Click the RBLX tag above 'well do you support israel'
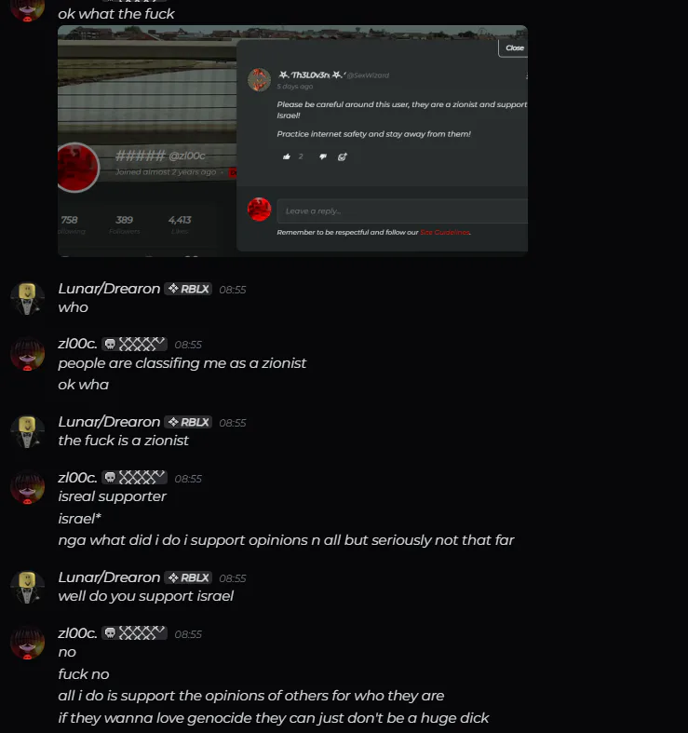Screen dimensions: 688x733 [188, 577]
